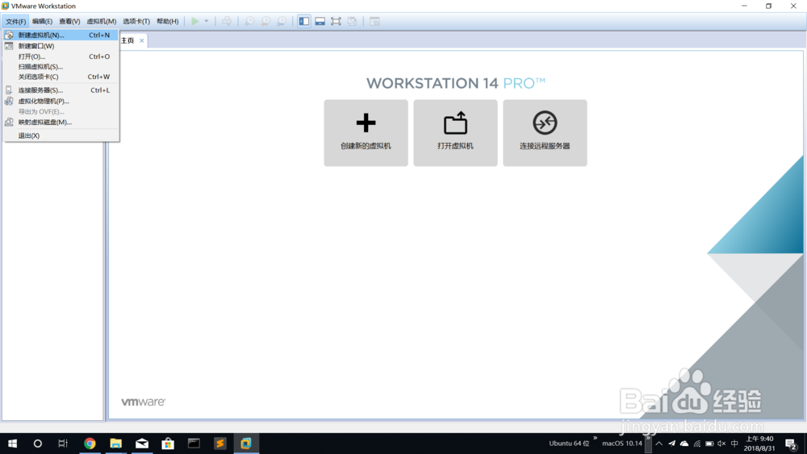Screen dimensions: 807x454
Task: Toggle the thumbnail bar view icon
Action: (320, 21)
